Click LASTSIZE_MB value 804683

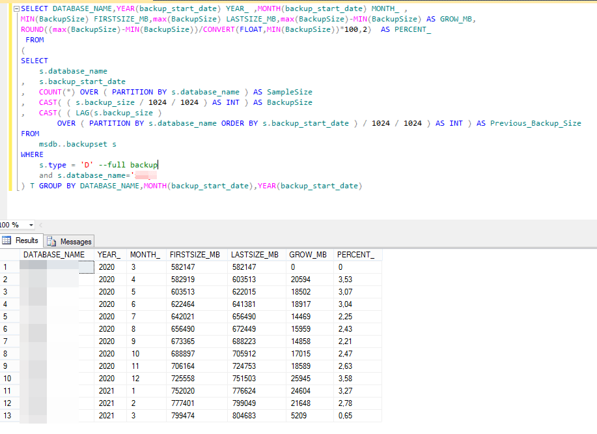(257, 416)
